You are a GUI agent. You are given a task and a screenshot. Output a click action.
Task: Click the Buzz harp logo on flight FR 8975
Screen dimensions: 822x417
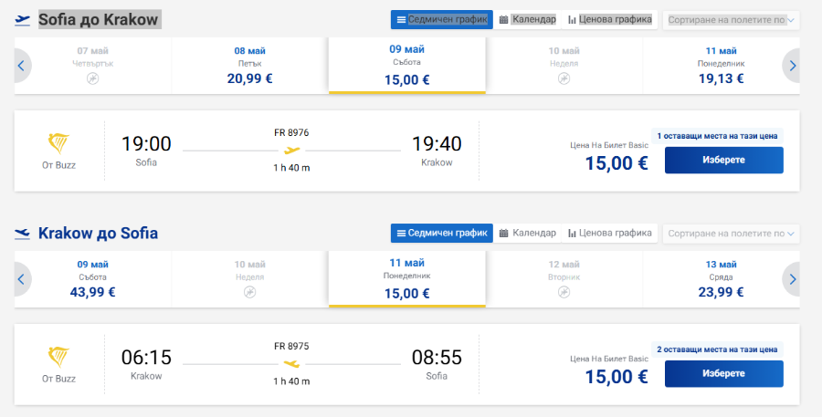58,357
